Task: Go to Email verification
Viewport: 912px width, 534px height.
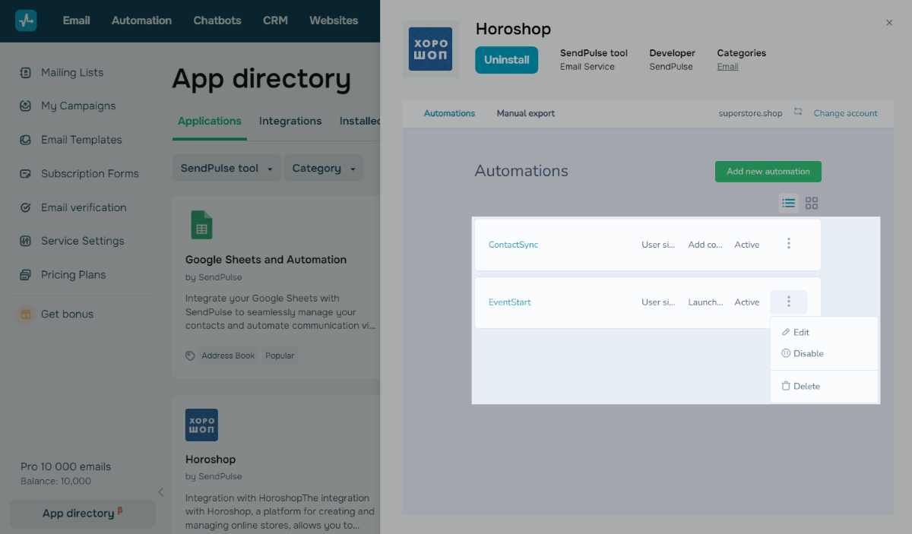Action: point(84,207)
